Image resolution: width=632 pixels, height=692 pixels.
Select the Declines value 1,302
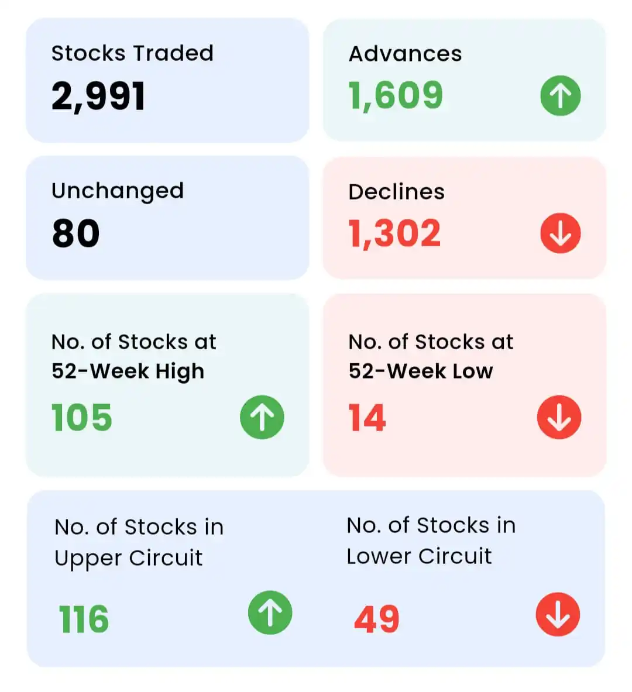[x=394, y=233]
